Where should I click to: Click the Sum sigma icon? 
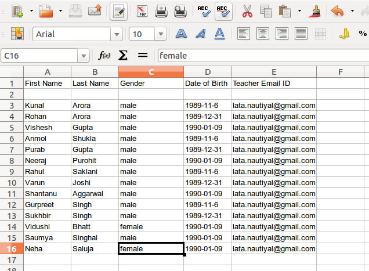pos(122,56)
